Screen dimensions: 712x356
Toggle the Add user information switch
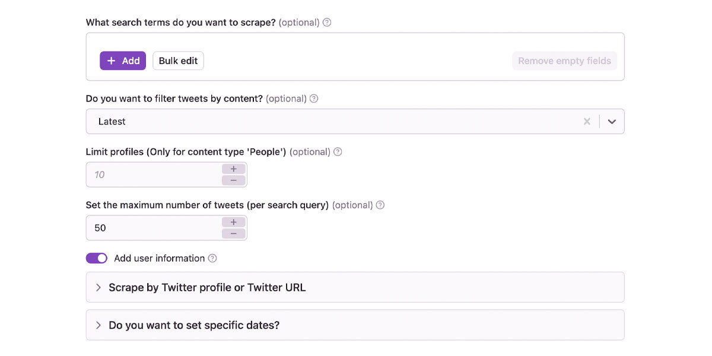(x=97, y=258)
